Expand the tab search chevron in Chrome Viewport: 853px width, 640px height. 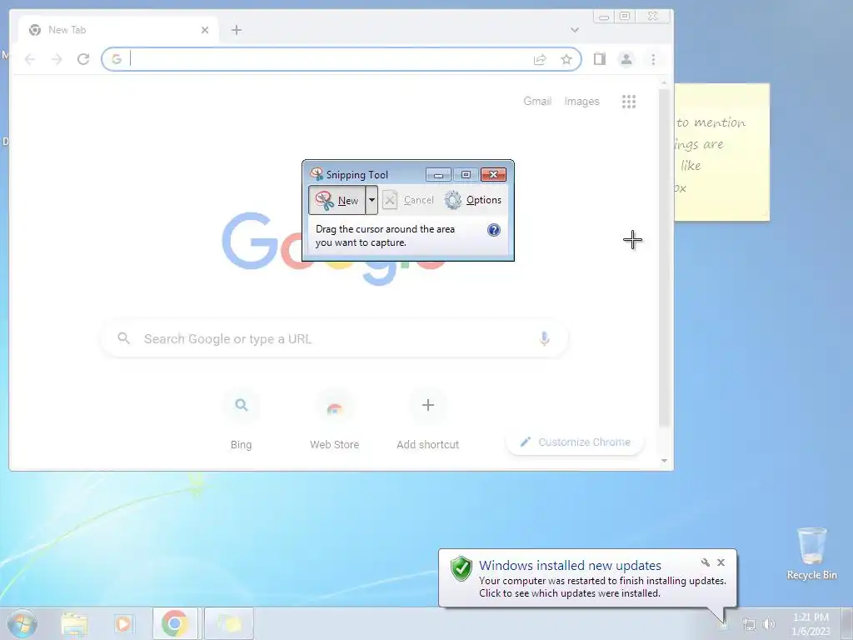tap(575, 30)
